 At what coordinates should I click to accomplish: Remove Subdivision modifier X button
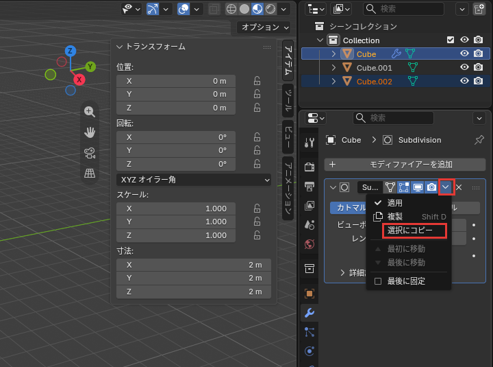[x=459, y=187]
